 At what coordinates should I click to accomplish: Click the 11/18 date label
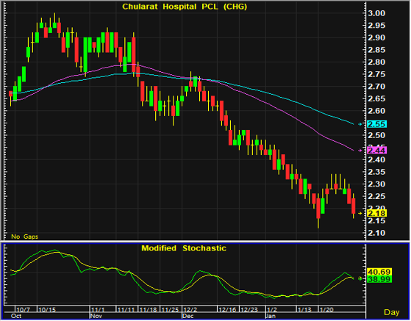point(148,310)
